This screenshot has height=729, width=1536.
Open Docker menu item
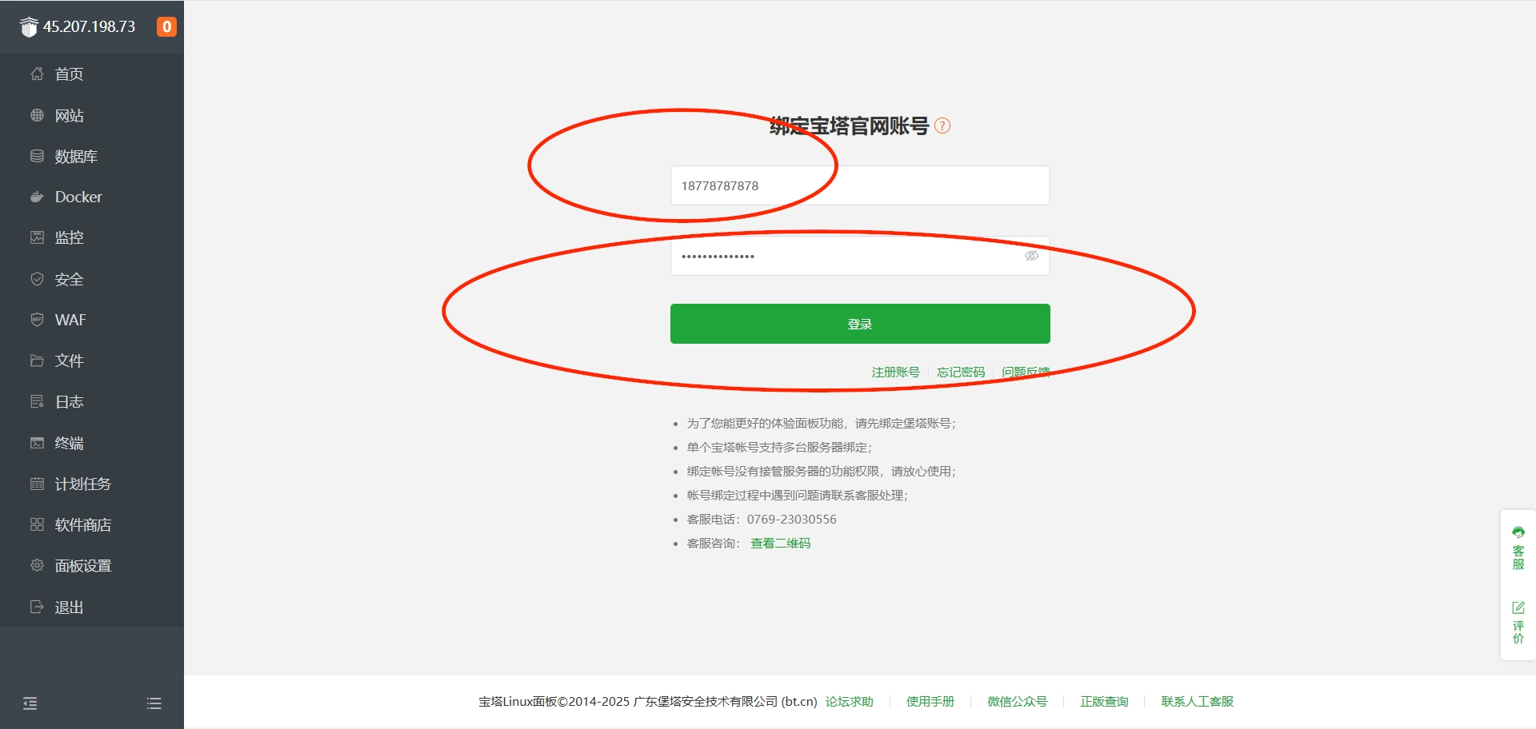click(92, 197)
